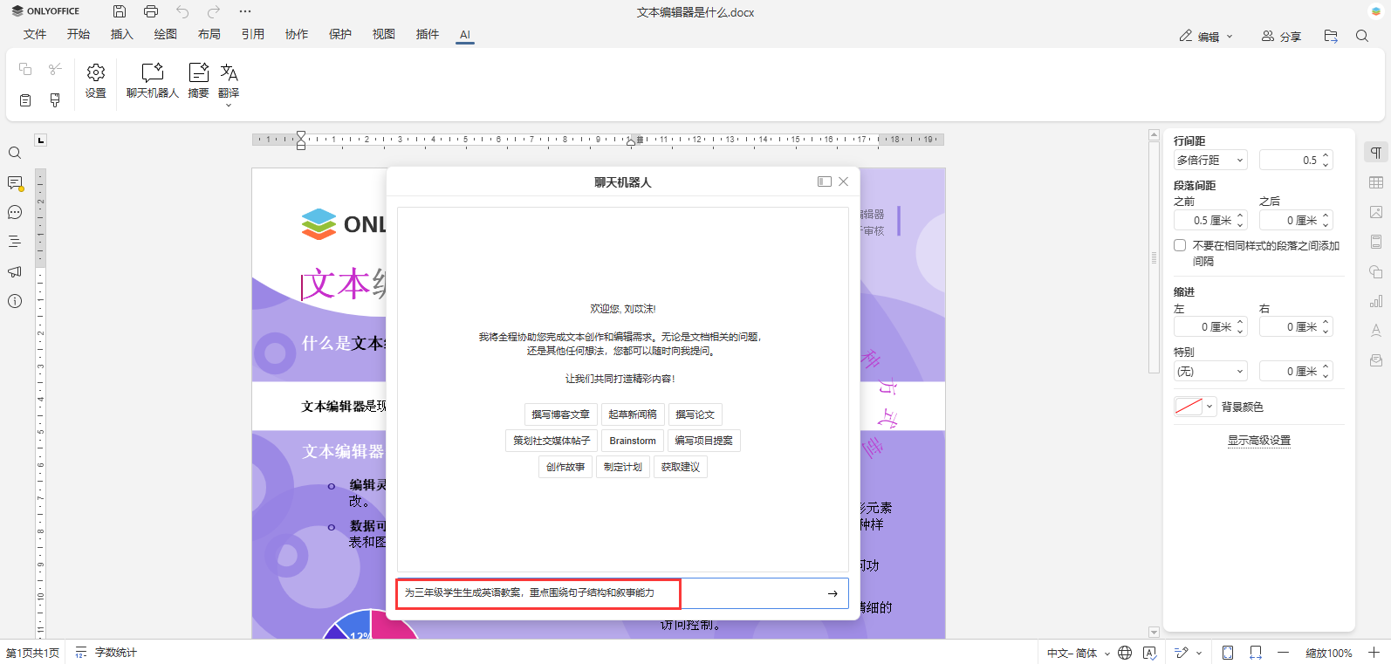Open the Image settings tab in right sidebar
The width and height of the screenshot is (1391, 664).
point(1376,212)
